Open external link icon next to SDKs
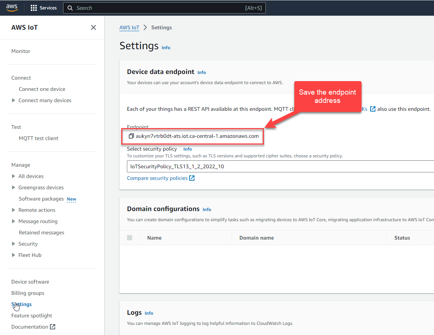 tap(373, 109)
